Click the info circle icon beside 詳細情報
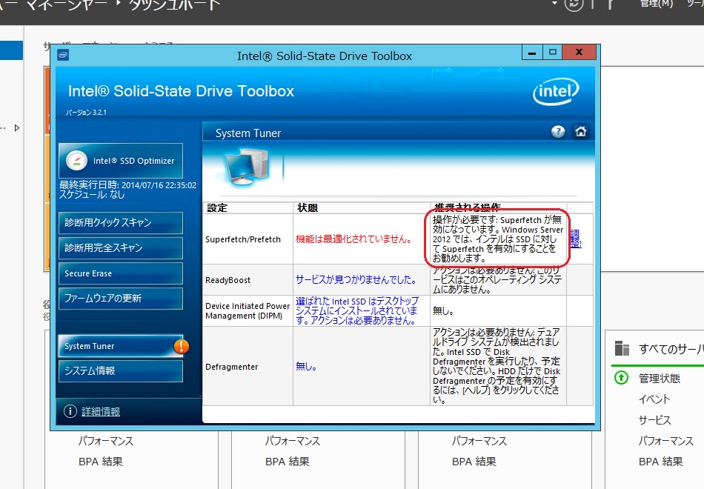Image resolution: width=704 pixels, height=489 pixels. coord(70,411)
